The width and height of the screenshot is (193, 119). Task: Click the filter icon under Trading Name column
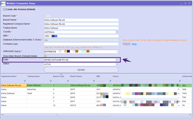tap(51, 81)
